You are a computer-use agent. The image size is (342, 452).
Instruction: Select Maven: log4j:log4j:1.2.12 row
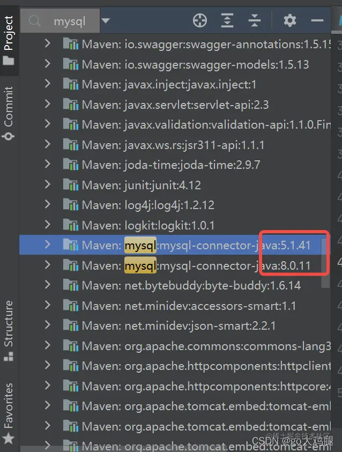[x=175, y=205]
